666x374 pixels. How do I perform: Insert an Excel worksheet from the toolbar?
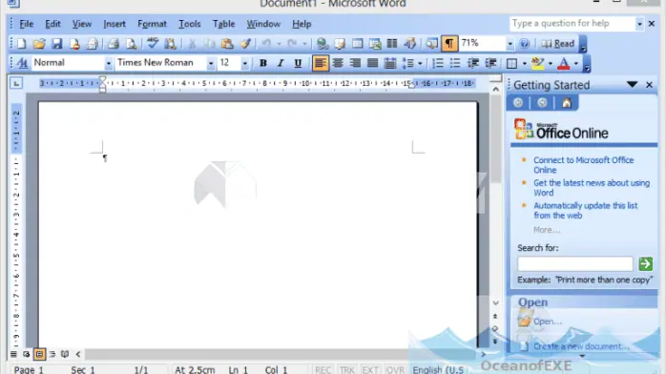coord(375,44)
